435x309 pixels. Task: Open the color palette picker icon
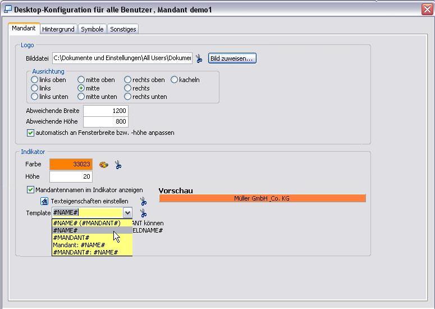point(103,165)
